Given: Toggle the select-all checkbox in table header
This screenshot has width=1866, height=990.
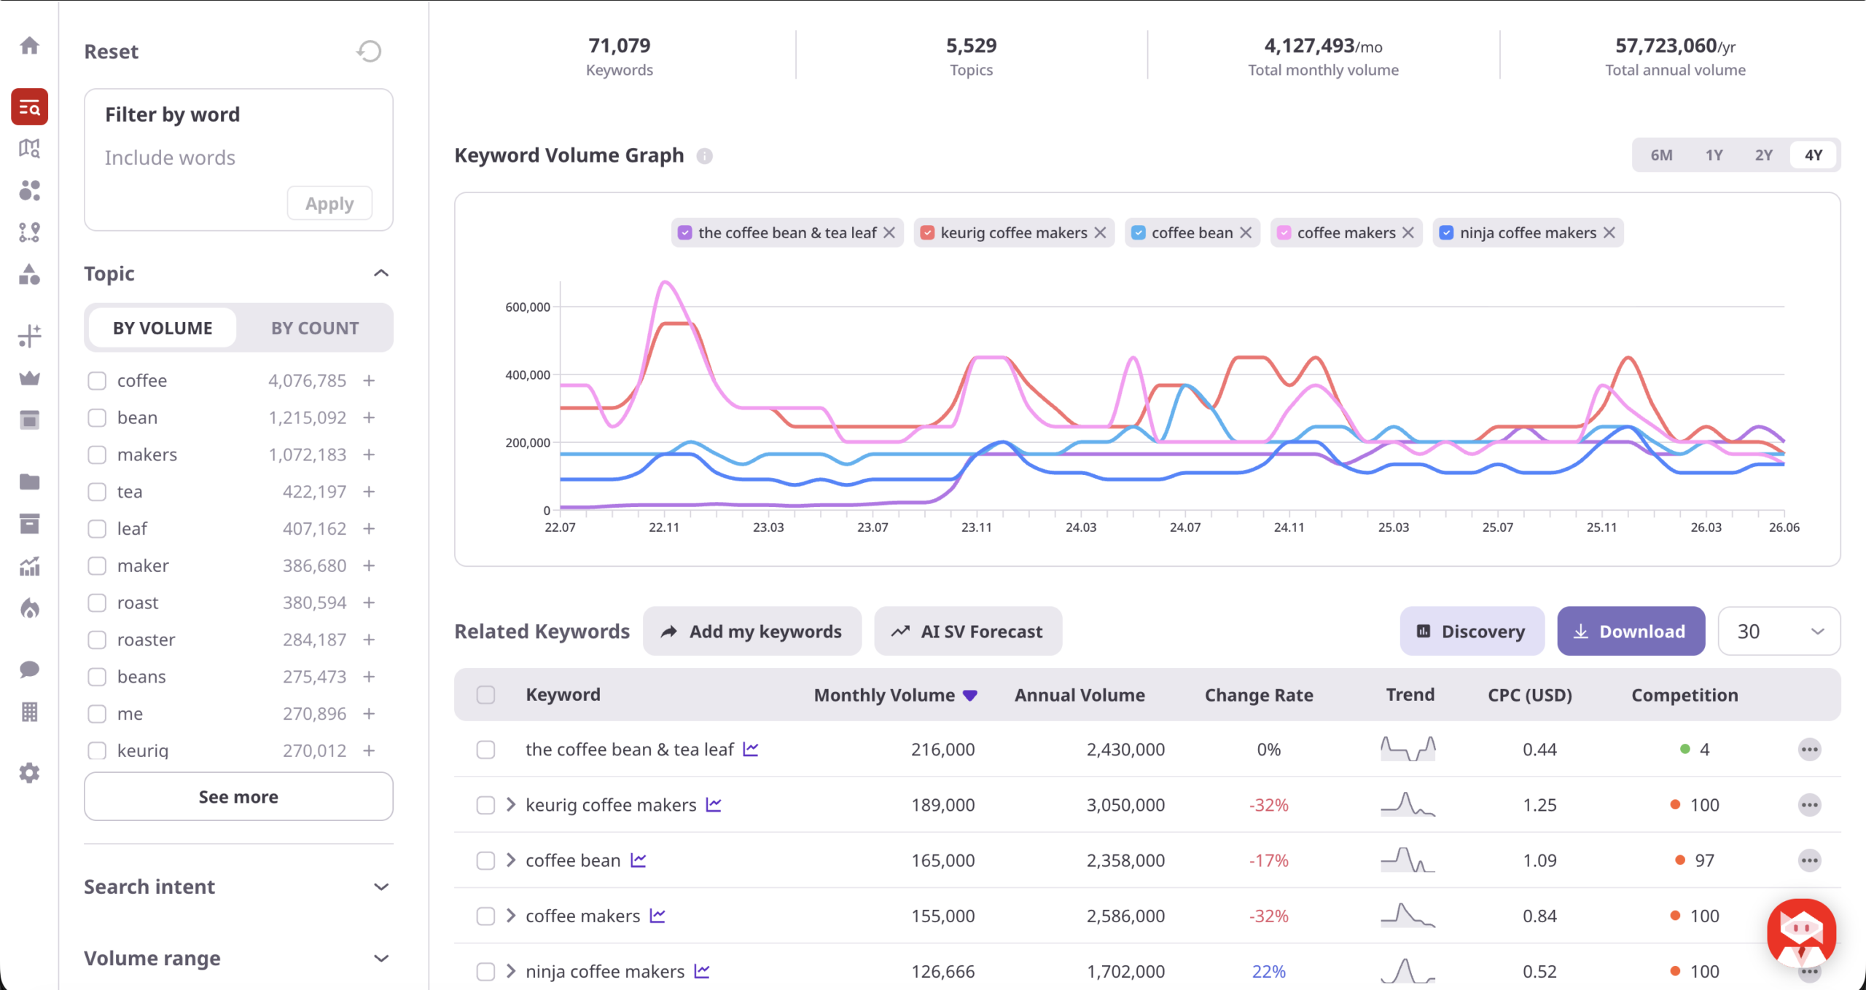Looking at the screenshot, I should coord(485,695).
